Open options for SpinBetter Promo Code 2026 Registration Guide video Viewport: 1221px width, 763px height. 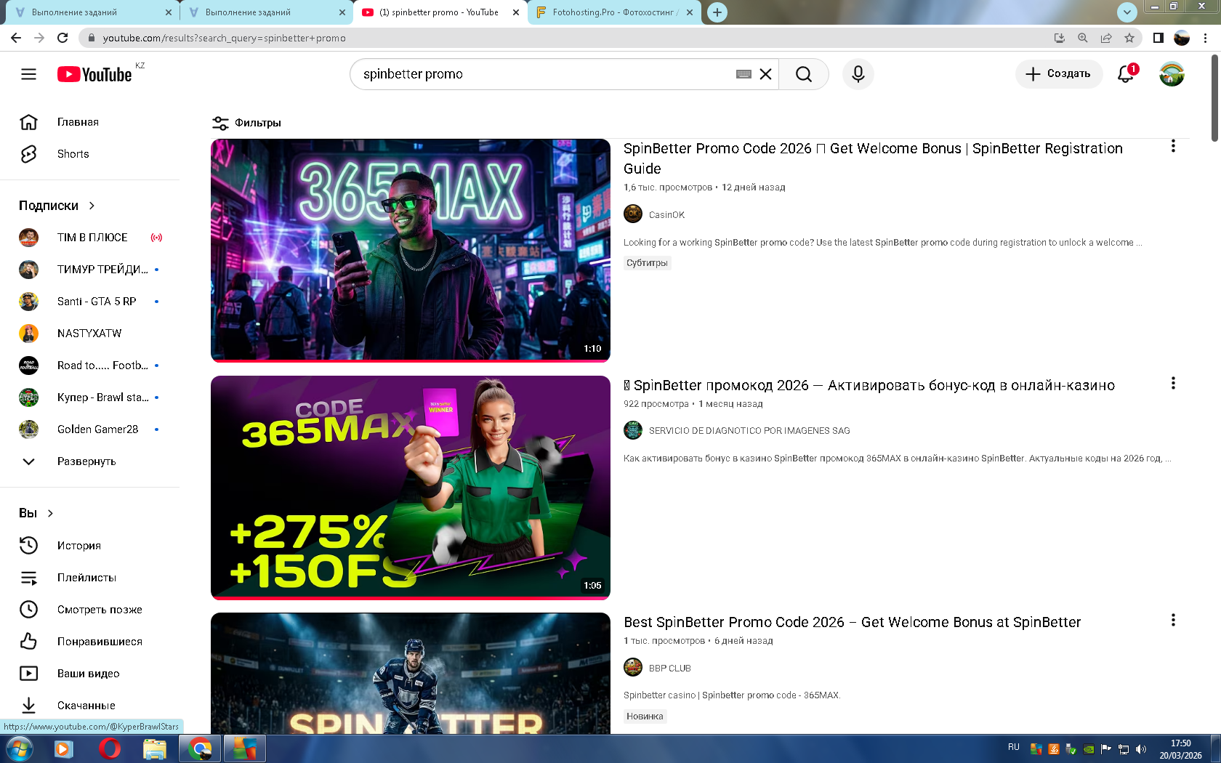[x=1173, y=146]
